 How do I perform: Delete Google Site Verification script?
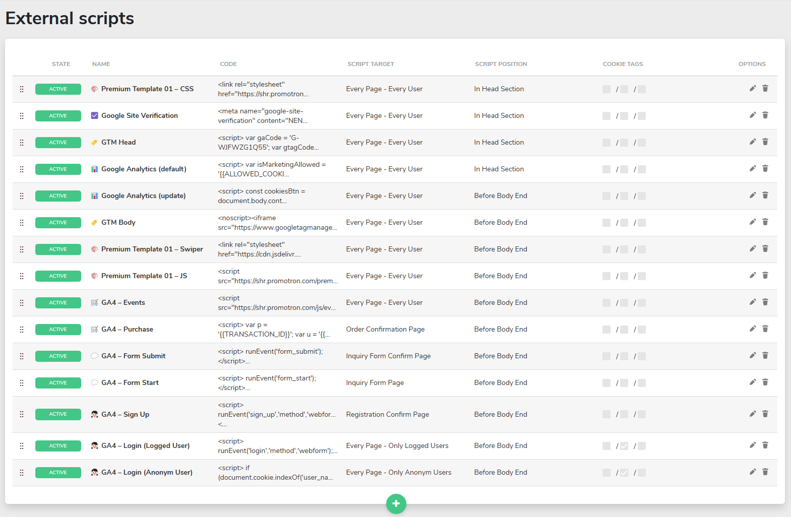pos(765,115)
